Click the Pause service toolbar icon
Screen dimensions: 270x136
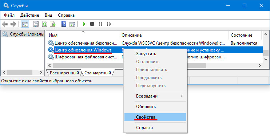[100, 24]
